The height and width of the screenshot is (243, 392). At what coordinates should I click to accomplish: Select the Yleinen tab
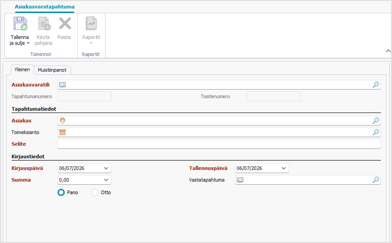[22, 70]
